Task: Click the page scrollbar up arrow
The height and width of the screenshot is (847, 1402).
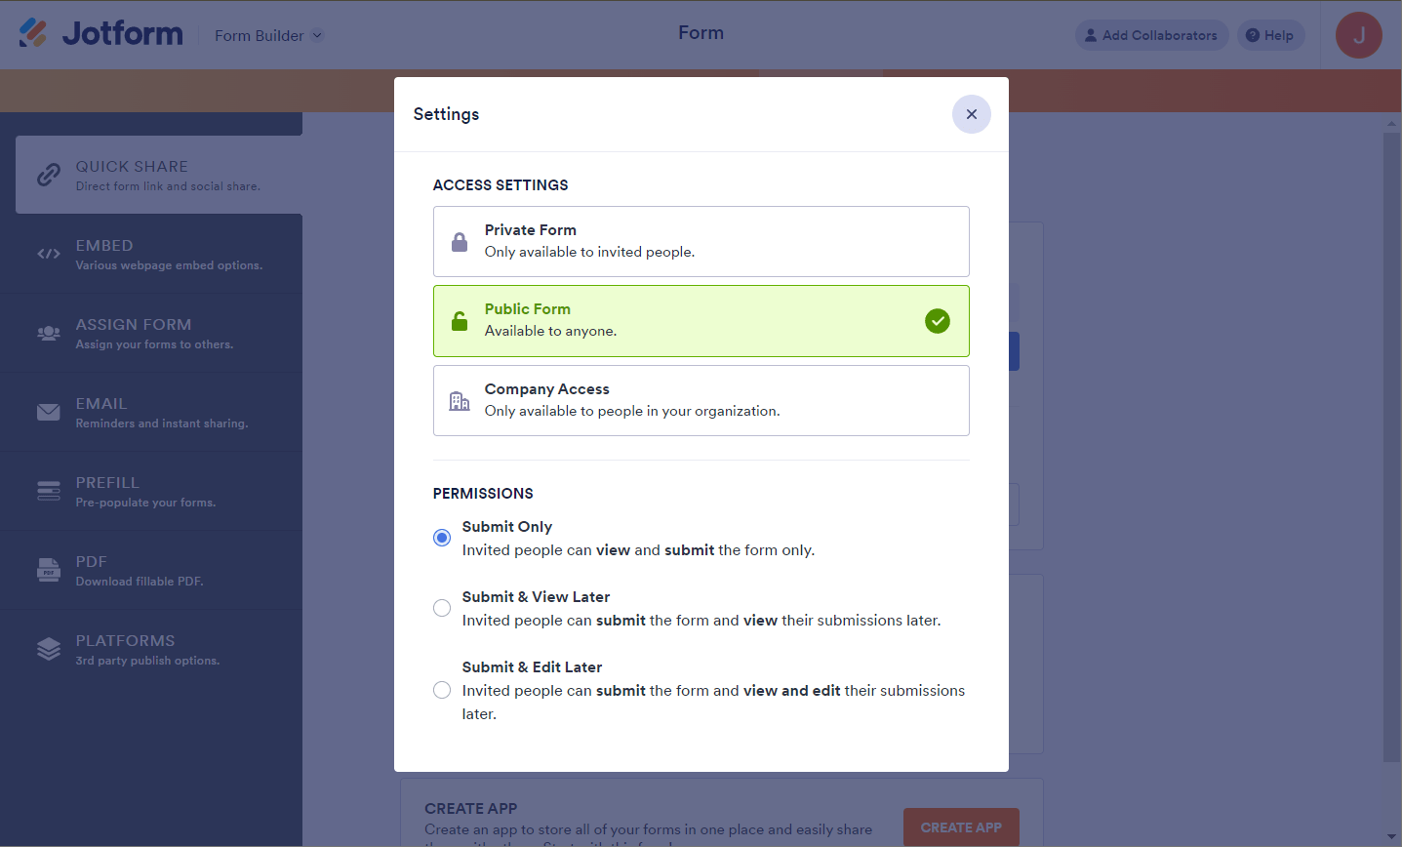Action: 1392,124
